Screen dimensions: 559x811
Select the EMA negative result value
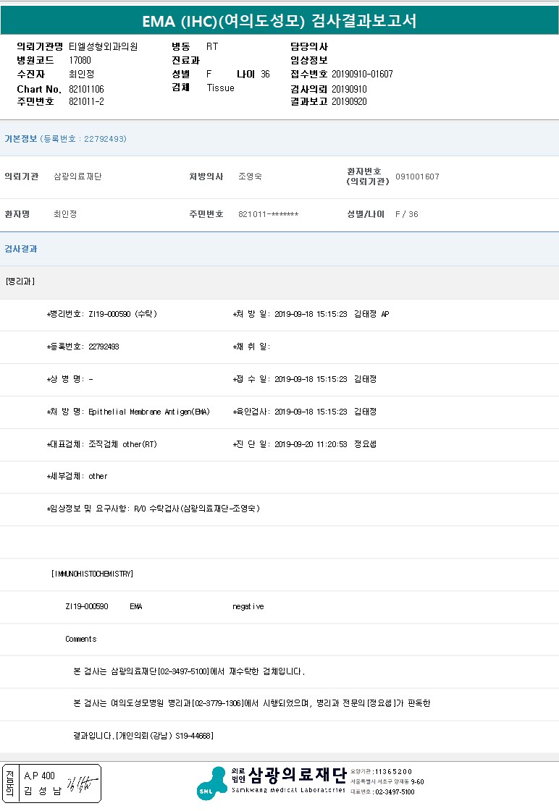(248, 606)
